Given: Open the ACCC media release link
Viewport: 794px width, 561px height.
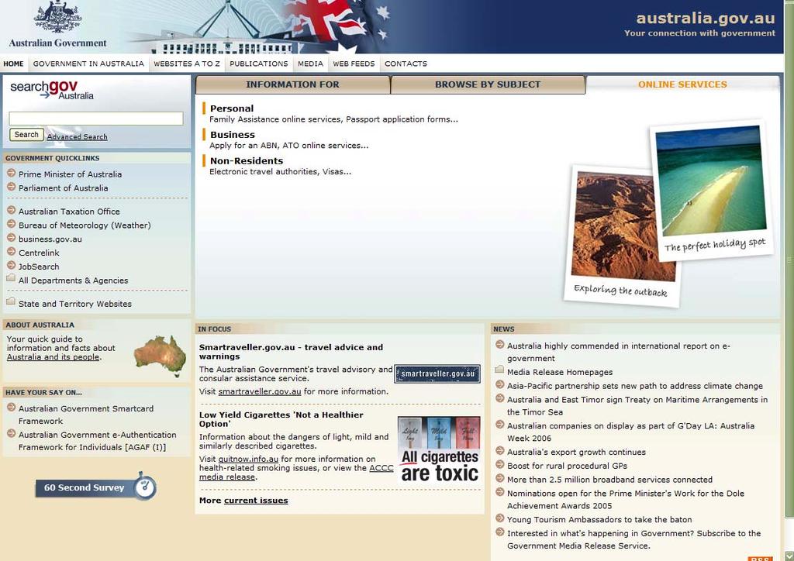Looking at the screenshot, I should pos(296,473).
